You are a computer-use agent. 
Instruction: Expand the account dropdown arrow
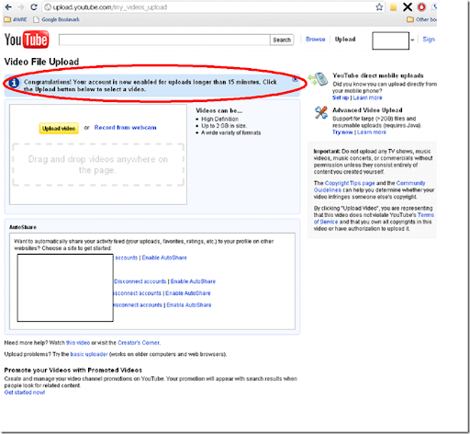[x=412, y=40]
